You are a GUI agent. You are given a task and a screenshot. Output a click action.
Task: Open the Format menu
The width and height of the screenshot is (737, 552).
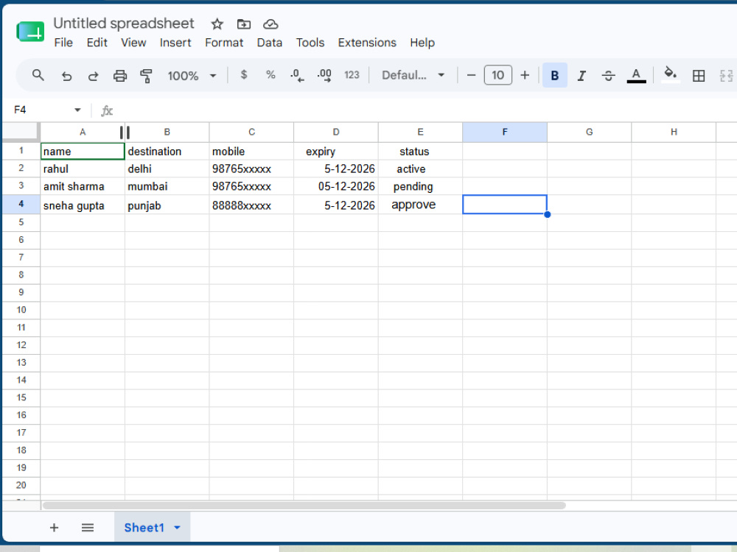(224, 43)
